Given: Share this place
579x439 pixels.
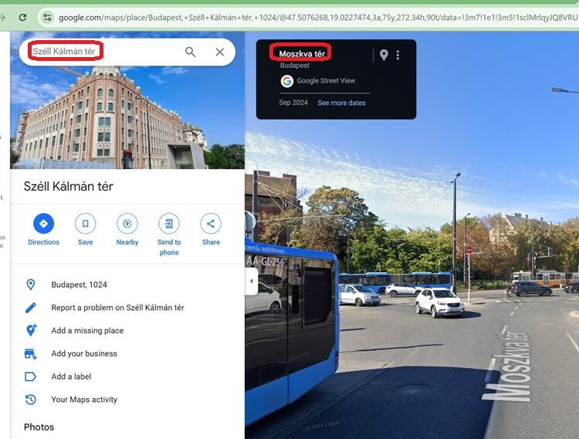Looking at the screenshot, I should [x=211, y=224].
